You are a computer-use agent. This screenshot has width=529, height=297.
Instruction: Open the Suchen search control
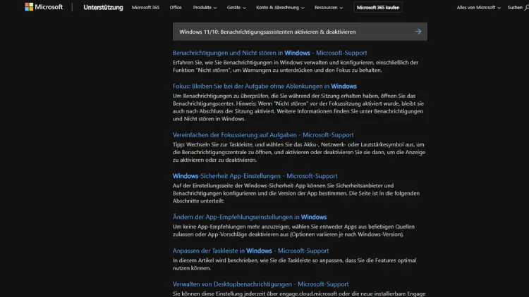[518, 8]
